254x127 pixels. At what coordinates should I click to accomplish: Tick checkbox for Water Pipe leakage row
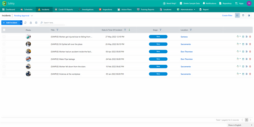[4, 59]
